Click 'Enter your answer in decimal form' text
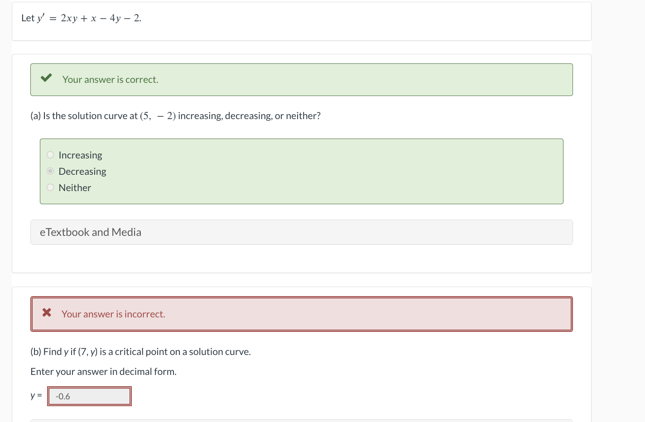 pyautogui.click(x=103, y=371)
